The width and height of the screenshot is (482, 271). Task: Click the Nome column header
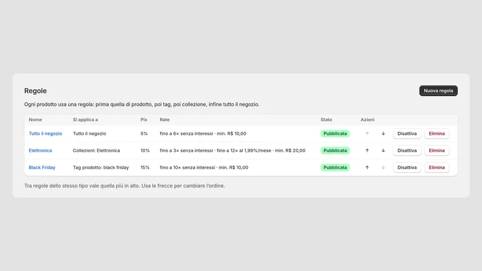(x=36, y=119)
